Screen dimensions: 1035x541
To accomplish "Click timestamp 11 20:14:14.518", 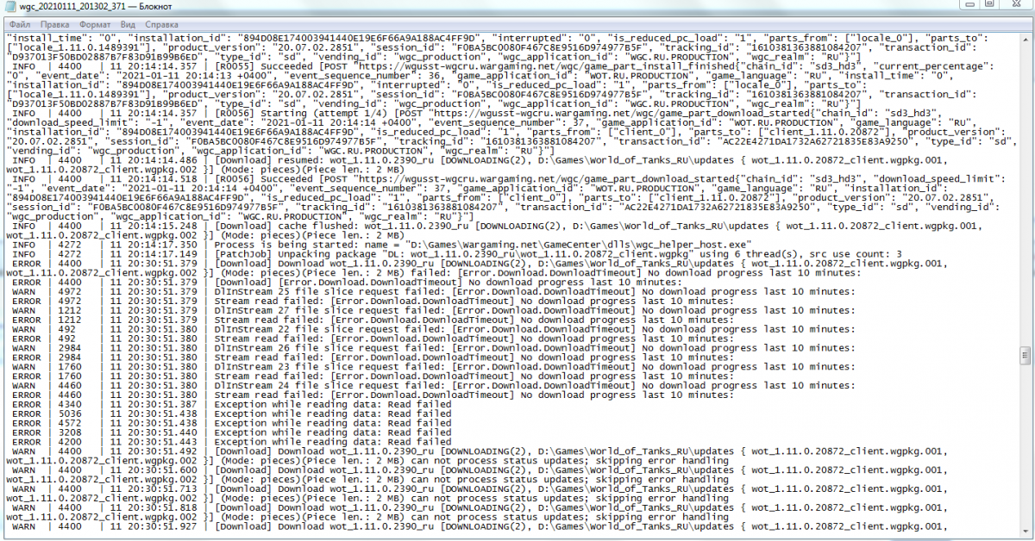I will pos(154,177).
